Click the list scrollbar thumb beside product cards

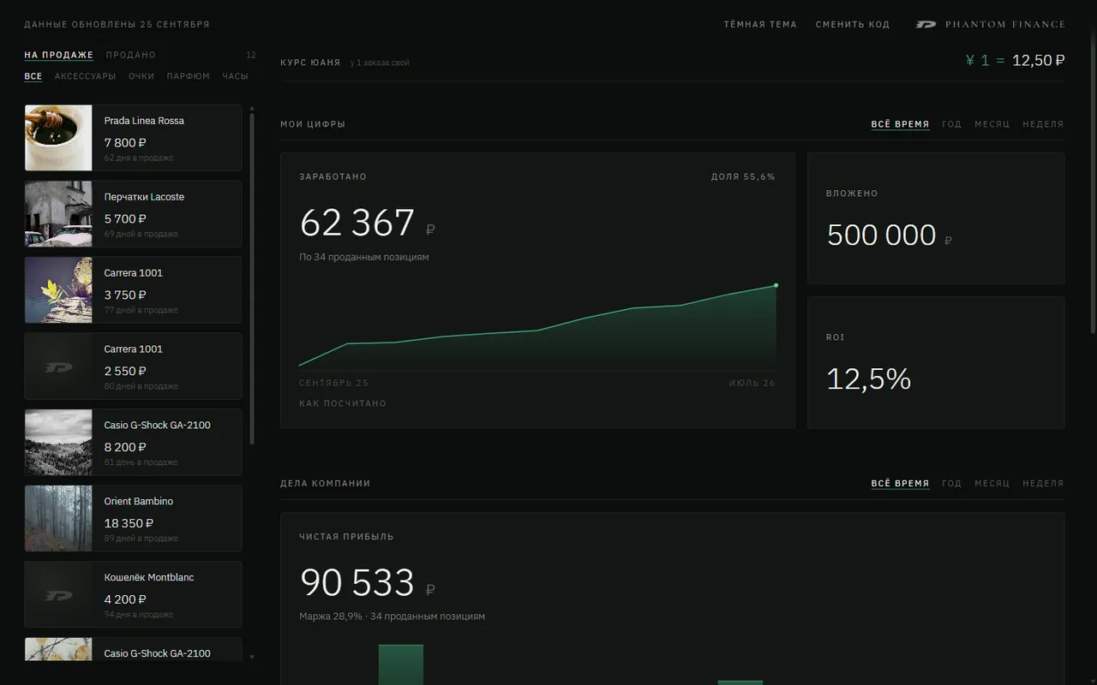(252, 279)
